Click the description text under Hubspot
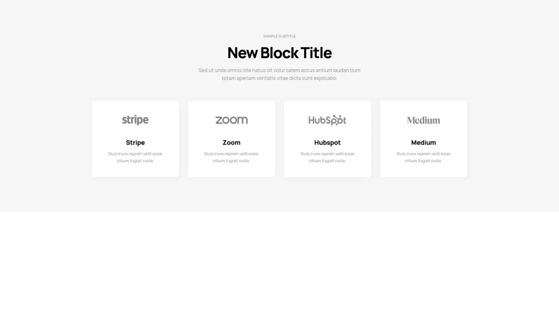Image resolution: width=559 pixels, height=314 pixels. click(327, 157)
